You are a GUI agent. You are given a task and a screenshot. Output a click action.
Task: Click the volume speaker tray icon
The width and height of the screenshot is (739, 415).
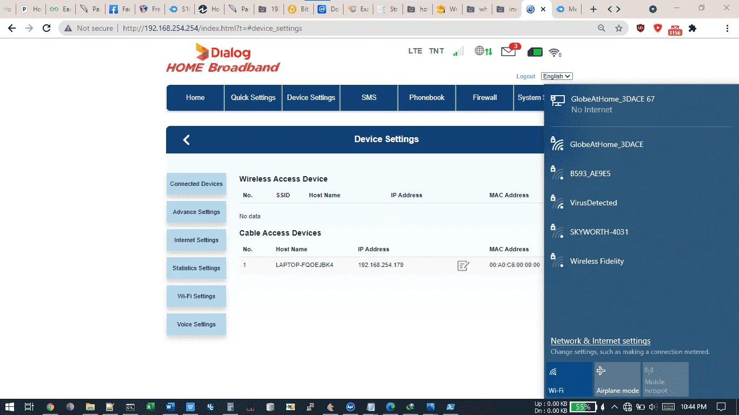click(652, 407)
